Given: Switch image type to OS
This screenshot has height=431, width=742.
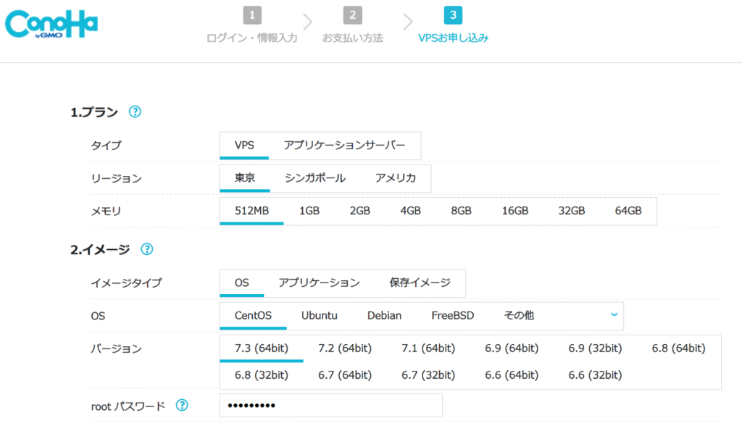Looking at the screenshot, I should (x=242, y=283).
